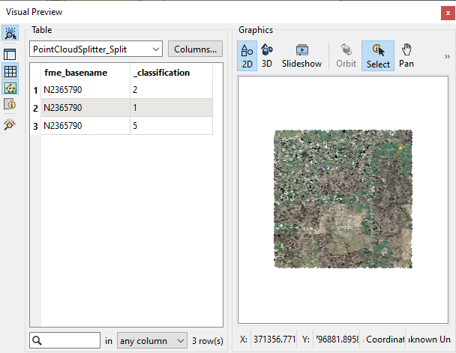Open the PointCloudSplitter_Split table dropdown
This screenshot has height=353, width=456.
click(96, 49)
